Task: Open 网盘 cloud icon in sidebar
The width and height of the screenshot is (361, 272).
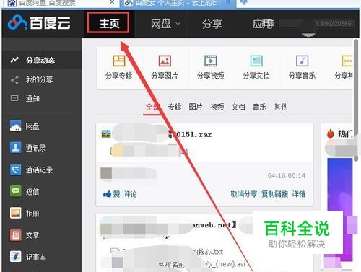Action: (16, 126)
